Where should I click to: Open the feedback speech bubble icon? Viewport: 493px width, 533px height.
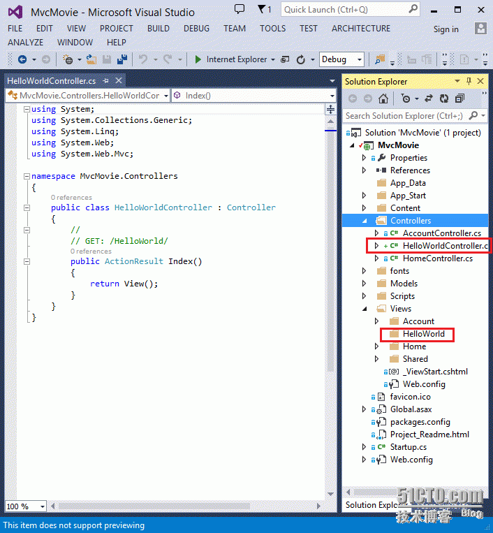[240, 9]
